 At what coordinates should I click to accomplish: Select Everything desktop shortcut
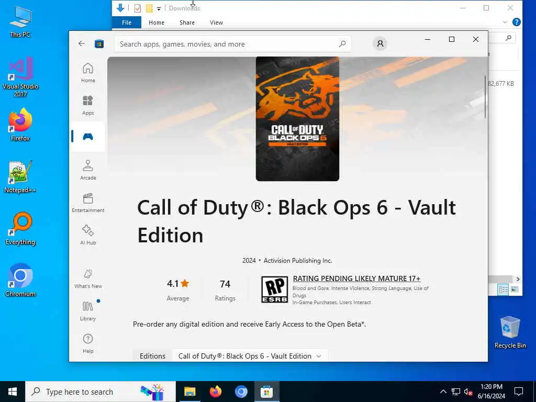pos(20,229)
